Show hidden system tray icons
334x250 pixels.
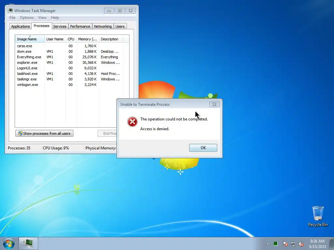click(x=267, y=244)
